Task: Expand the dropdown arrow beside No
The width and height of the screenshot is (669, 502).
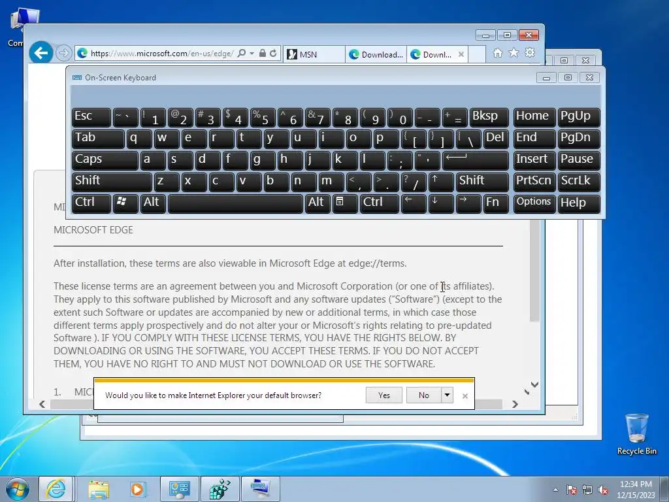Action: click(447, 395)
